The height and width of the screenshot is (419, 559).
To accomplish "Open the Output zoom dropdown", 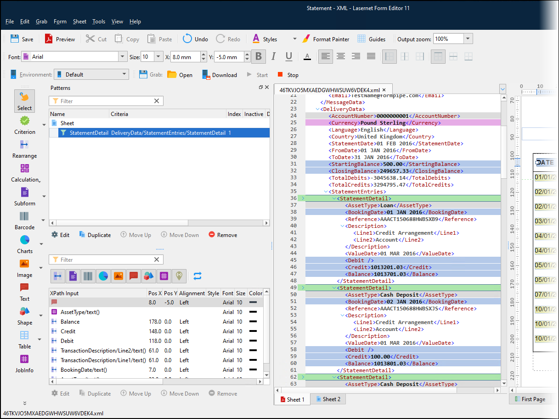I will click(468, 39).
